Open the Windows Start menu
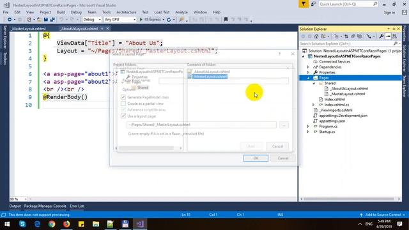 tap(7, 224)
